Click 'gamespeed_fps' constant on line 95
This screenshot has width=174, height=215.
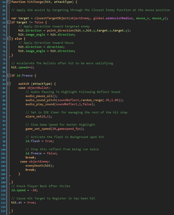69,129
